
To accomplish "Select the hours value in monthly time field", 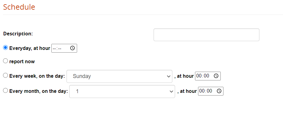I will [x=202, y=91].
